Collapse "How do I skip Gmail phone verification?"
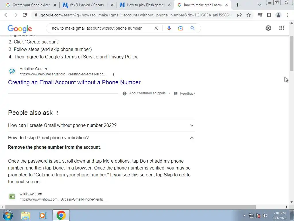Viewport: 294px width, 221px height. [101, 138]
